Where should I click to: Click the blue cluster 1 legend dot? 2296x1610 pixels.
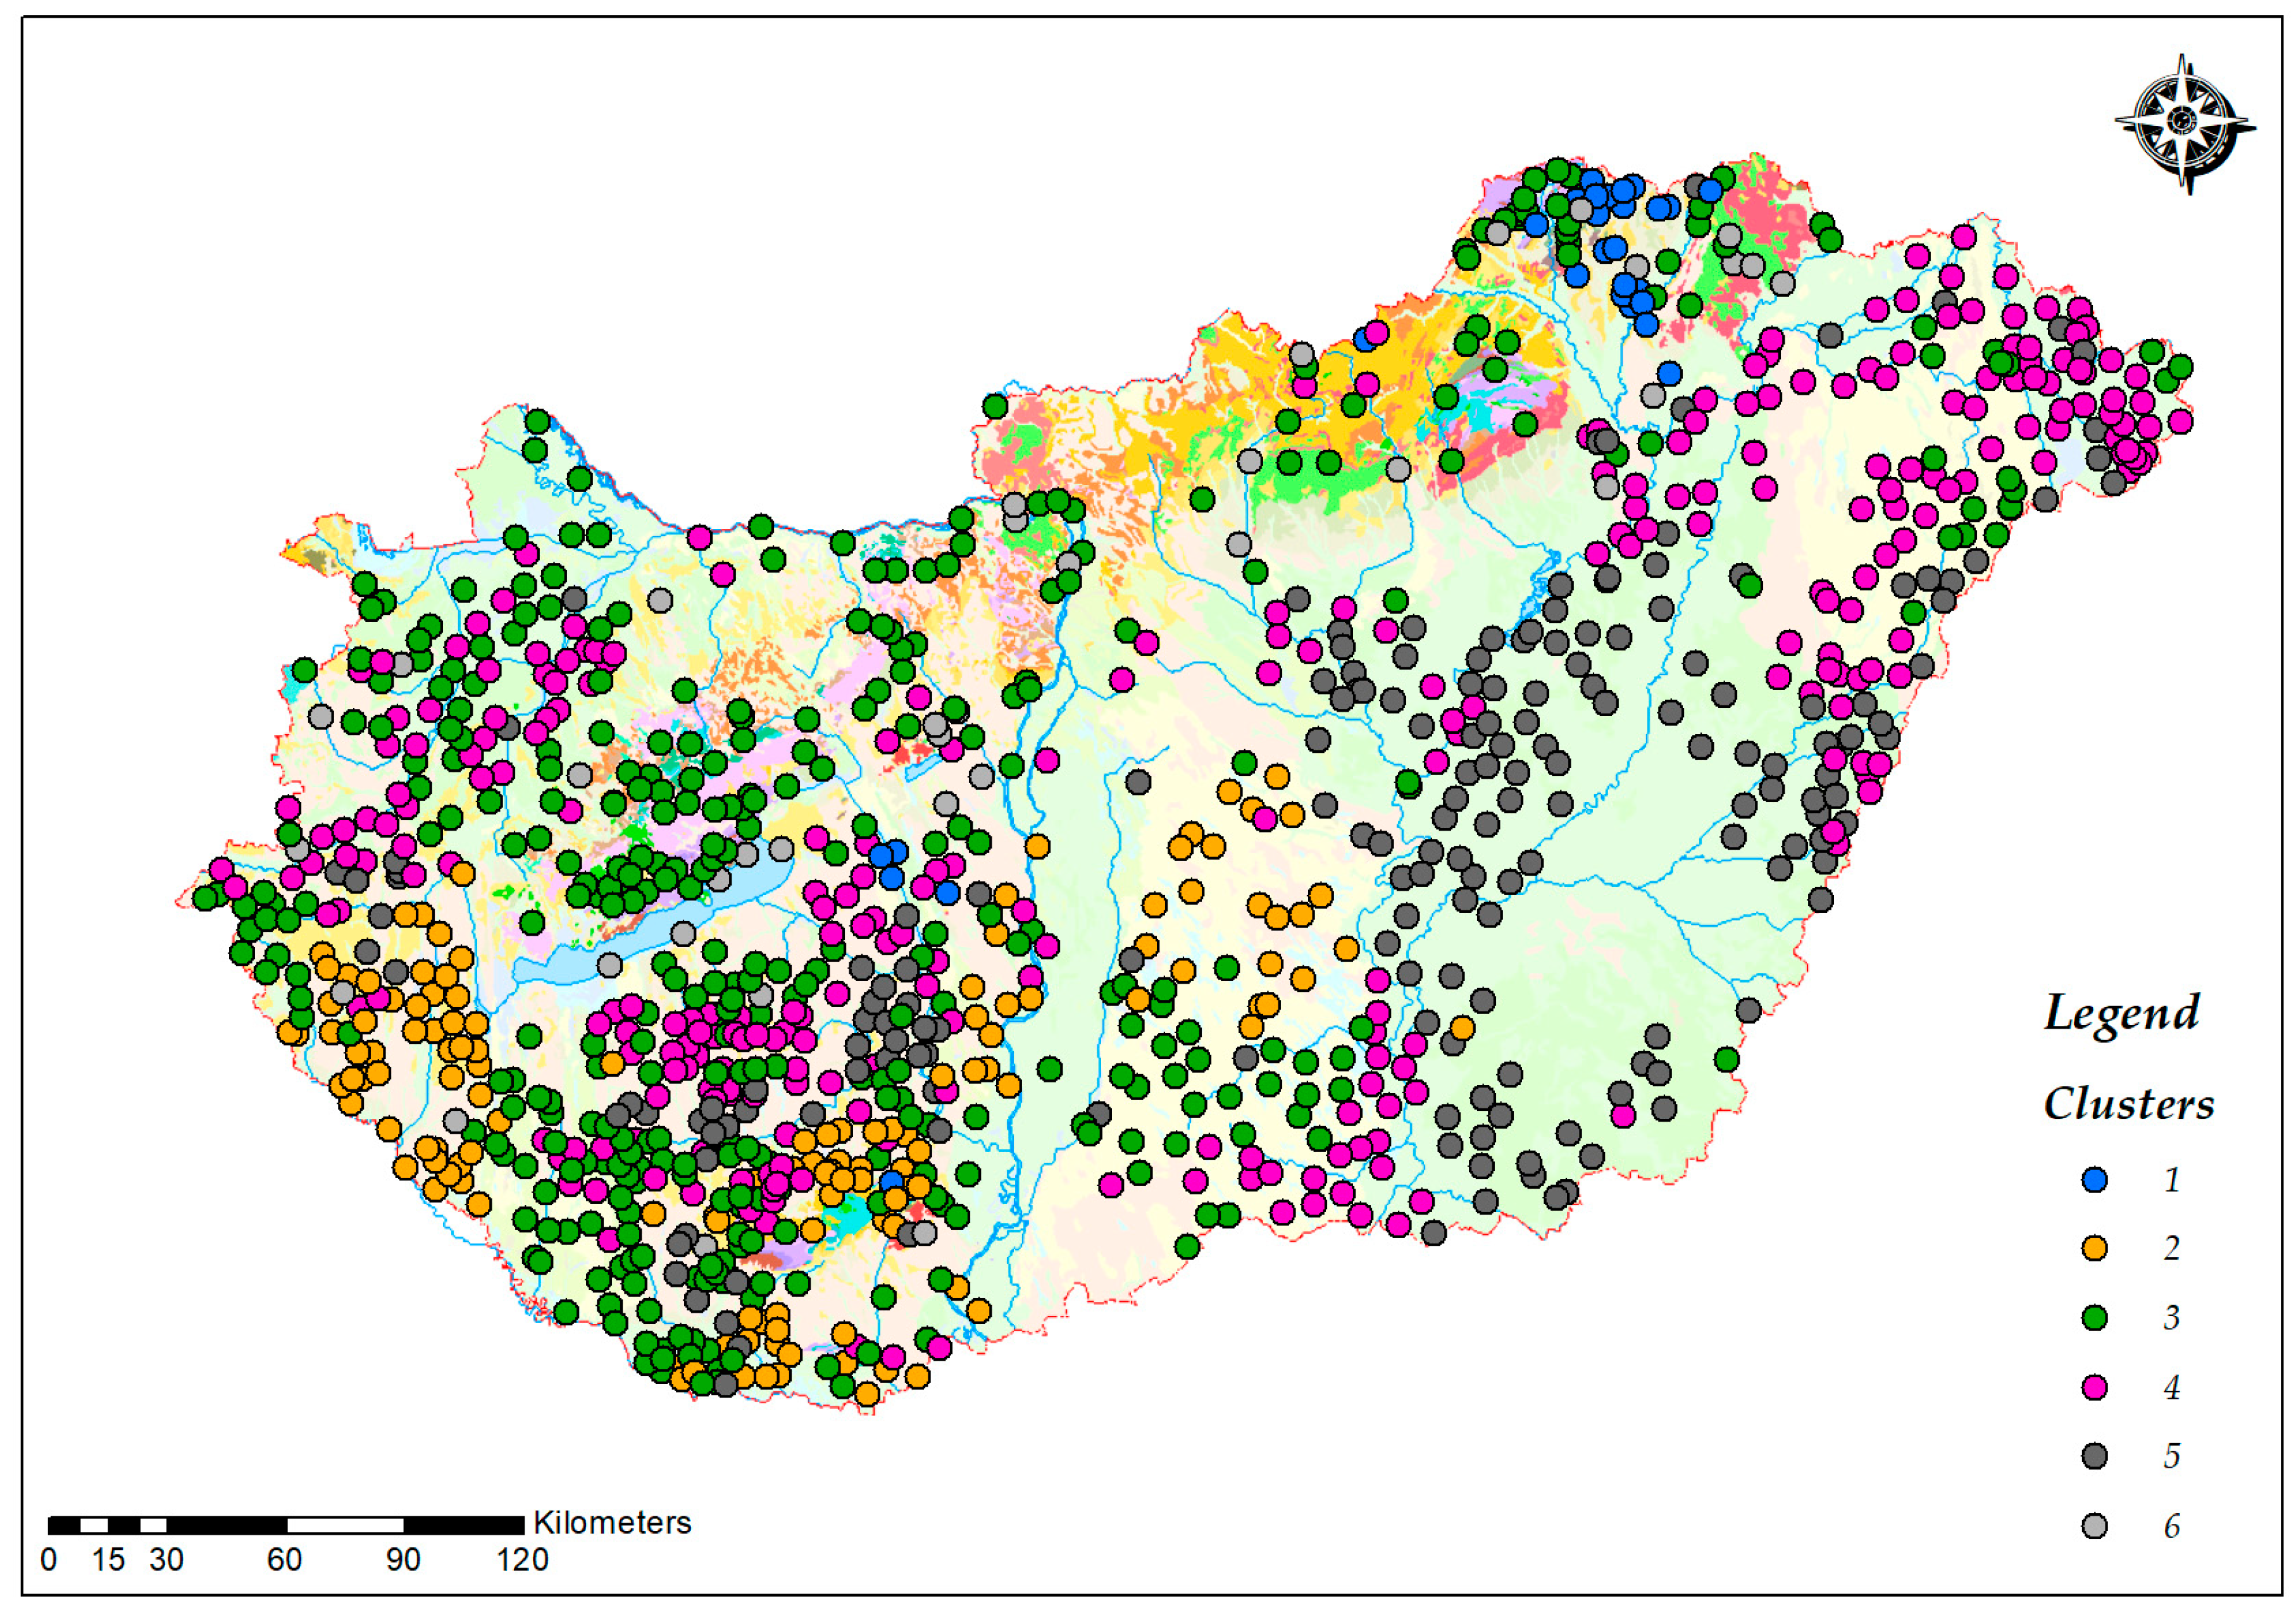tap(2094, 1179)
